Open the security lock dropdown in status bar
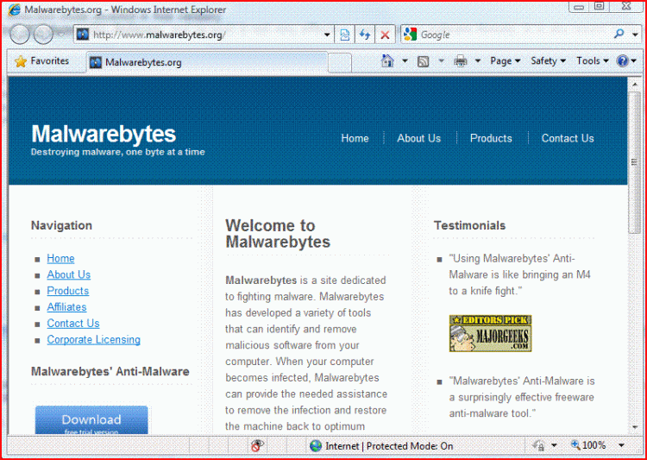This screenshot has width=647, height=460. (x=554, y=445)
